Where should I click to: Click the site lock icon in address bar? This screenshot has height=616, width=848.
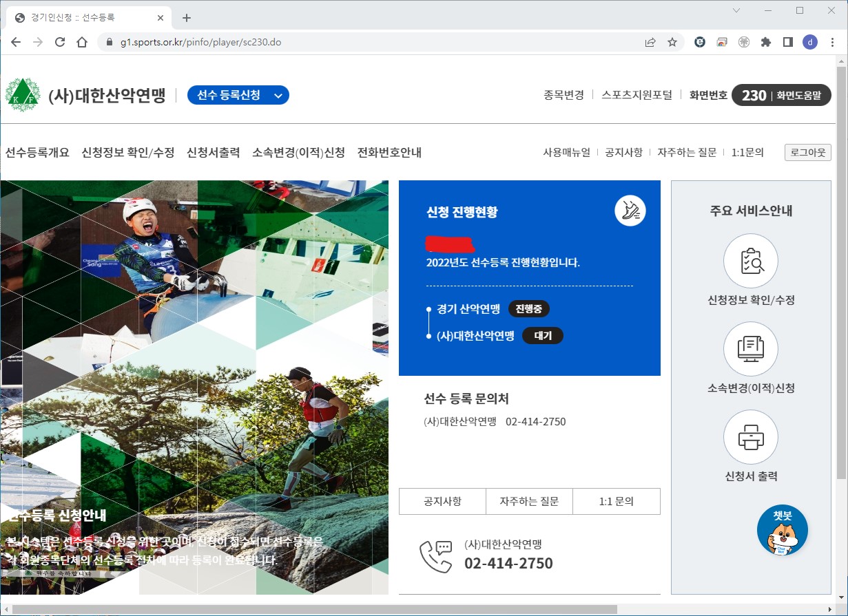109,42
